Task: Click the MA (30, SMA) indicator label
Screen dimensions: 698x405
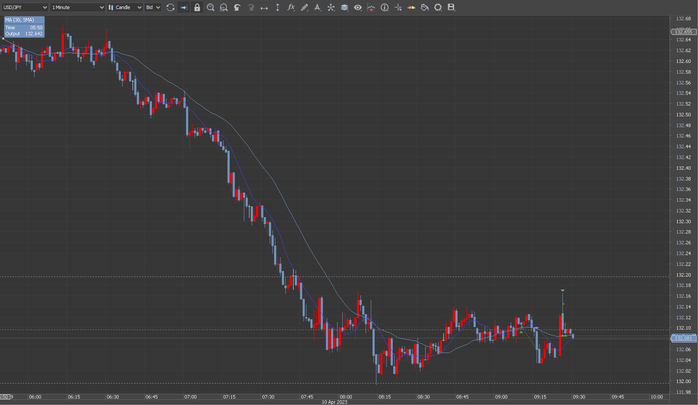Action: (20, 20)
